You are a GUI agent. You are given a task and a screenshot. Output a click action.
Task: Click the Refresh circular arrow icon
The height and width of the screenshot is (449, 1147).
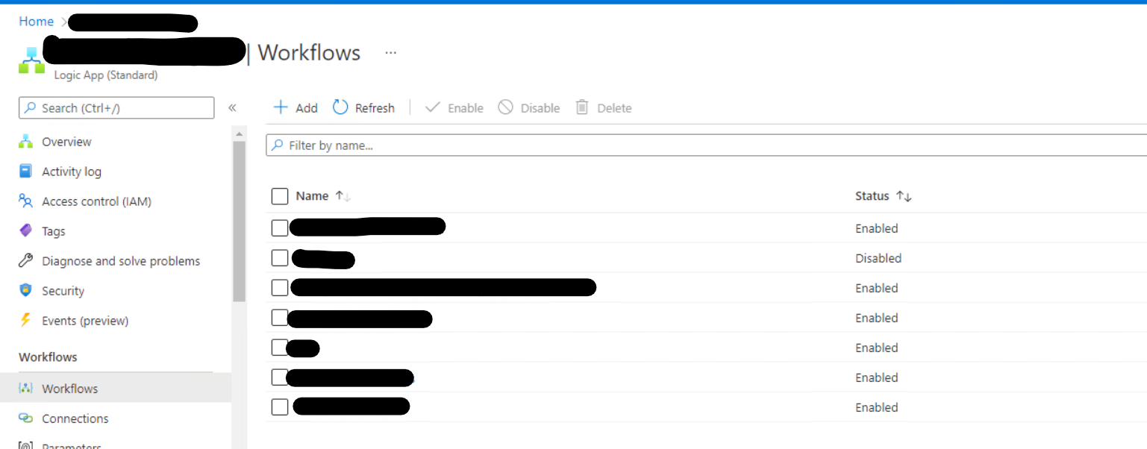[340, 107]
